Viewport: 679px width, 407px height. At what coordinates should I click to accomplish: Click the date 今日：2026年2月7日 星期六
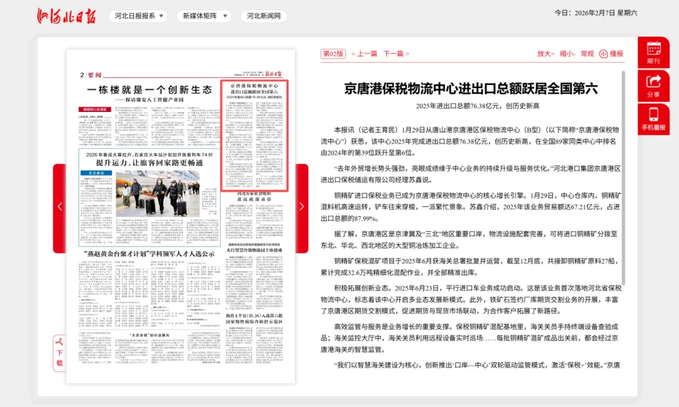[x=596, y=13]
